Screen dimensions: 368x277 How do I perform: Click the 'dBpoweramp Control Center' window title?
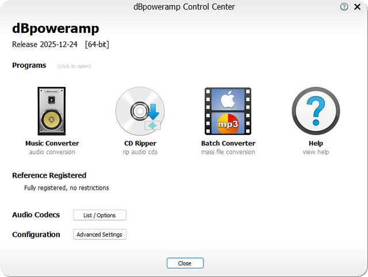(184, 7)
